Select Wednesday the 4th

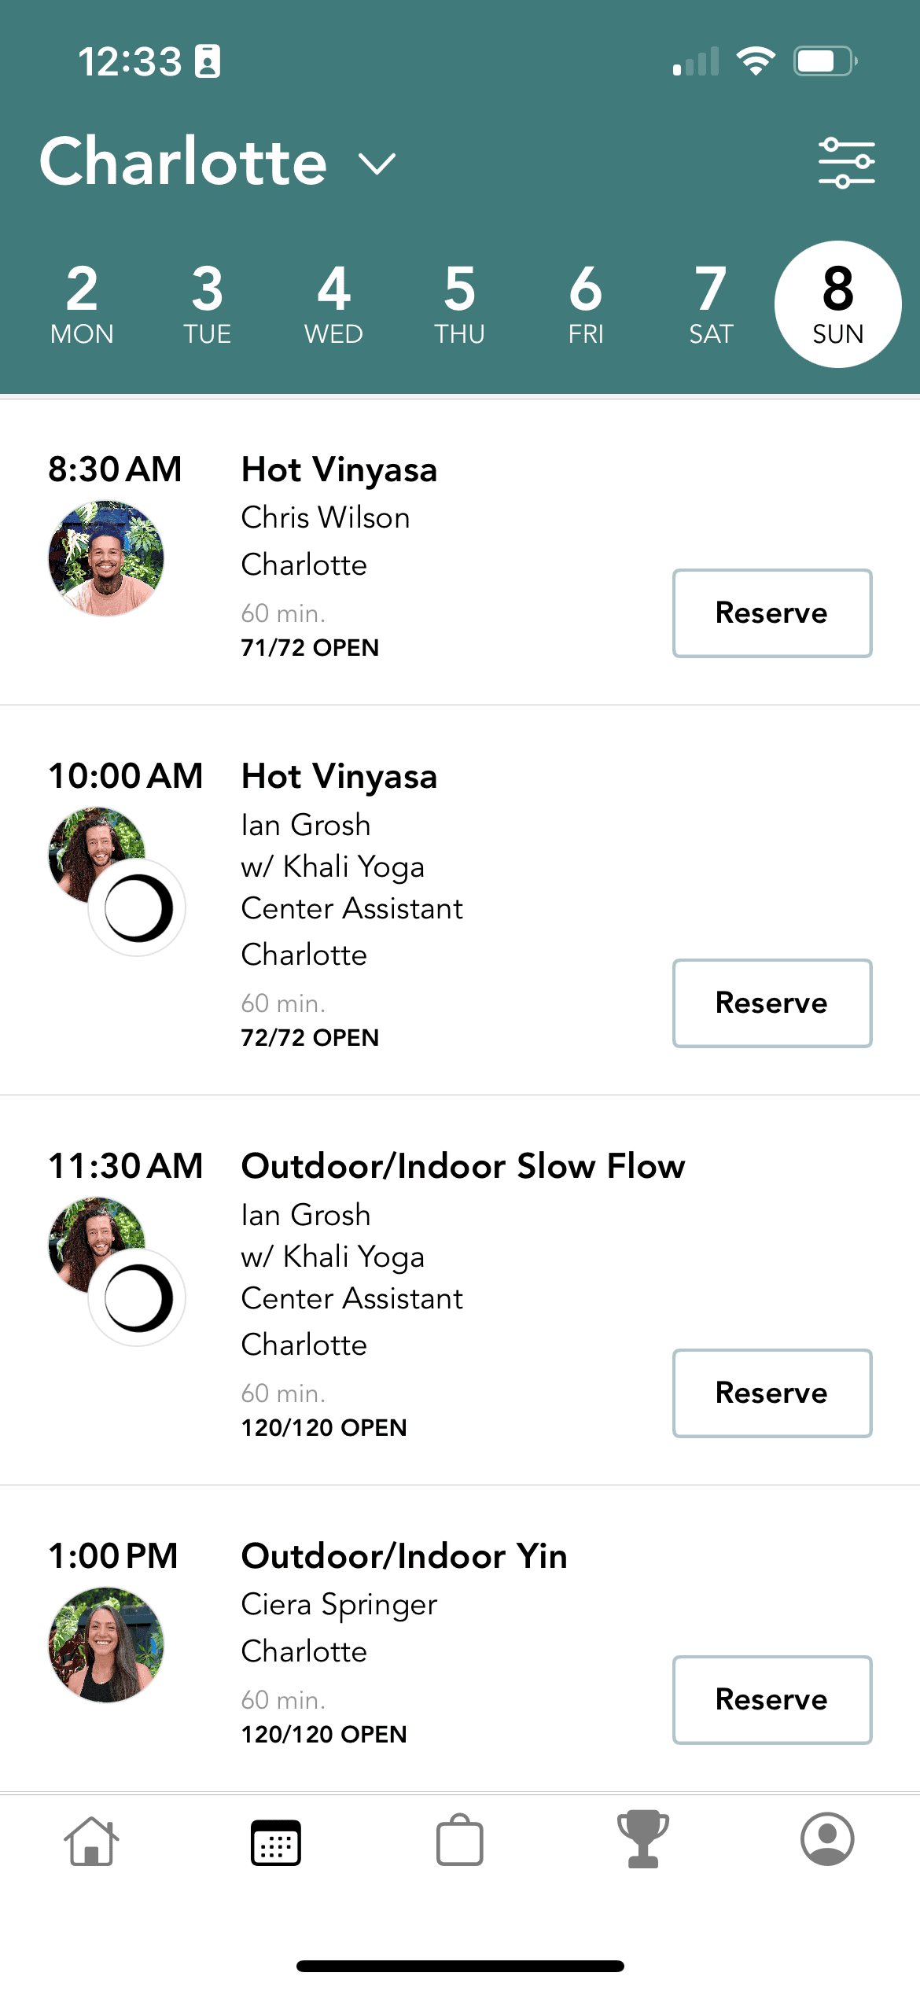[x=333, y=304]
